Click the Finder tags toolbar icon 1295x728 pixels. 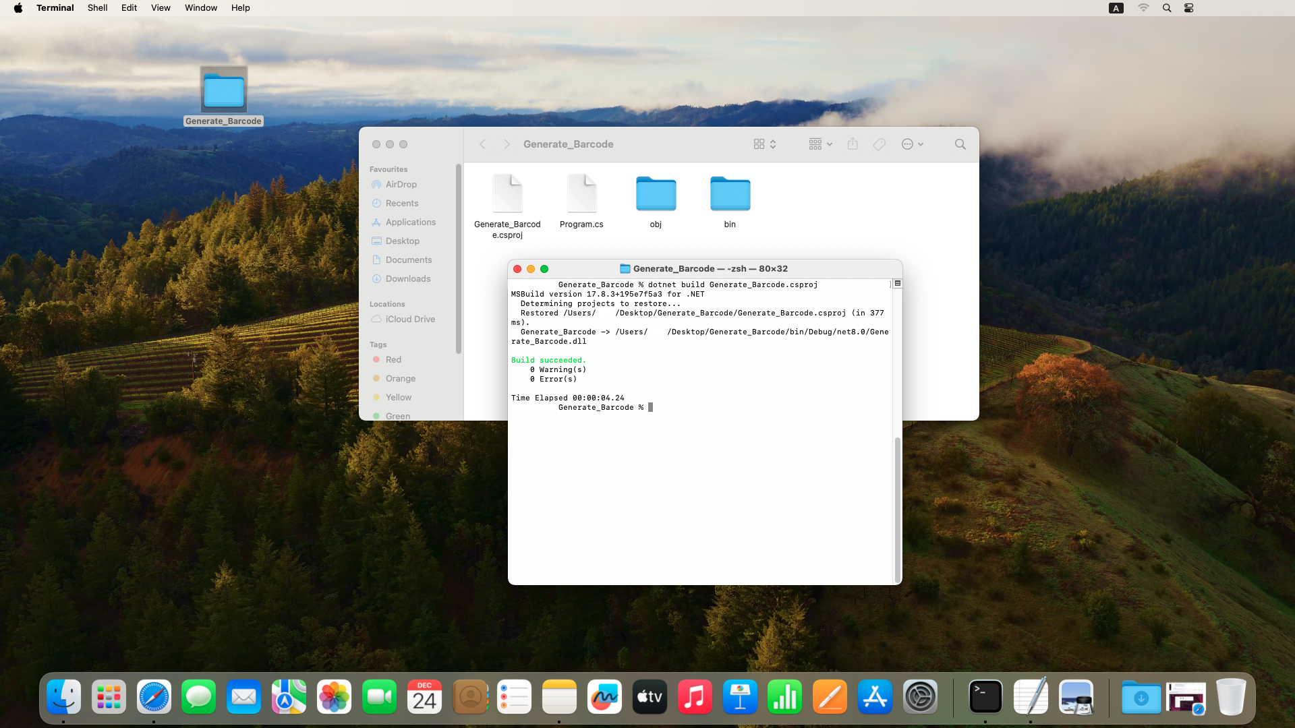pos(879,144)
